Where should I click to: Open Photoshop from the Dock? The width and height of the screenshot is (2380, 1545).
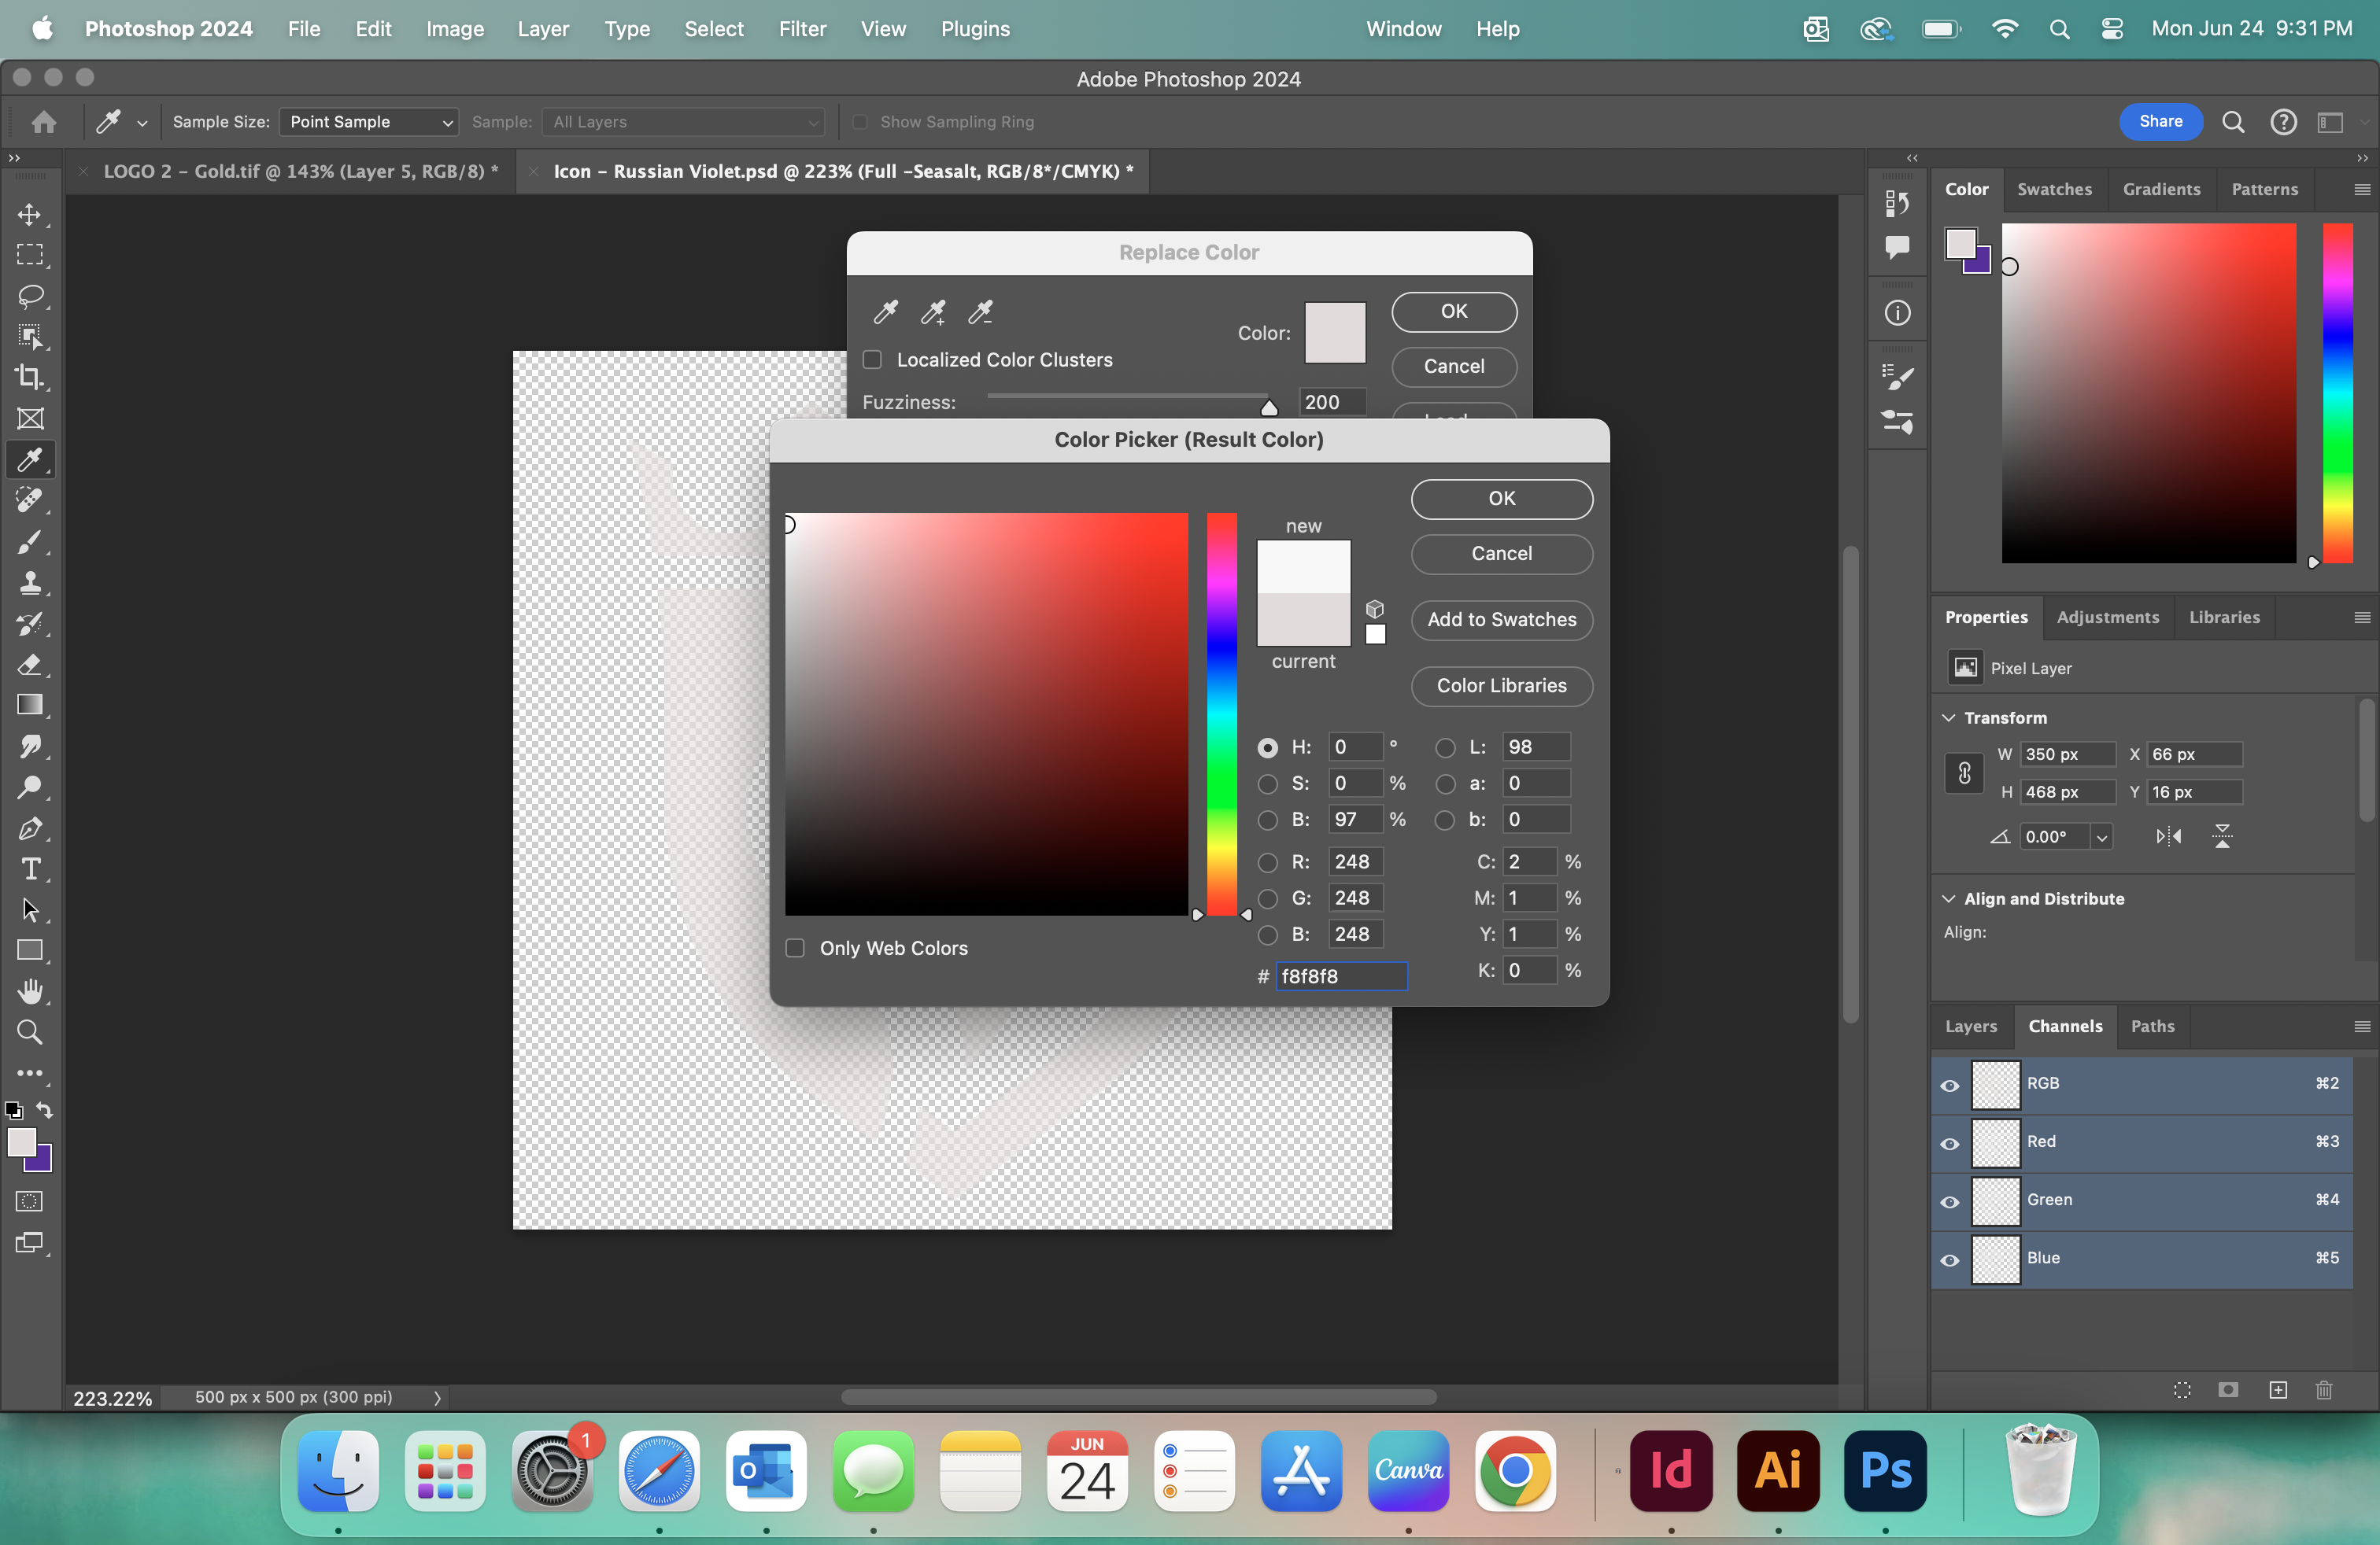click(x=1884, y=1471)
